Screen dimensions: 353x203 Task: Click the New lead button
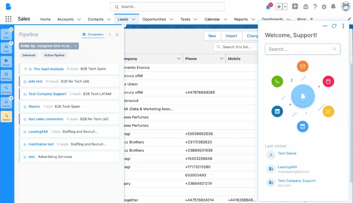click(212, 36)
